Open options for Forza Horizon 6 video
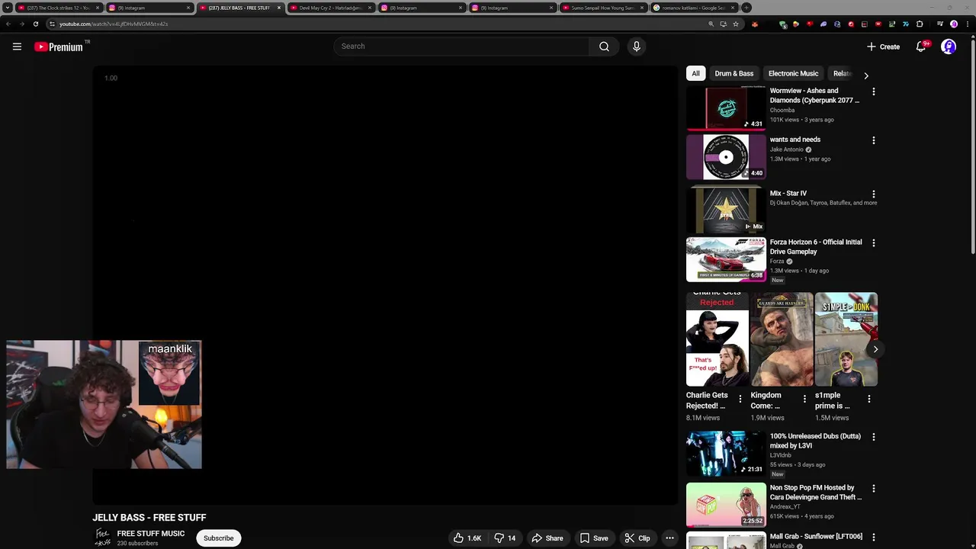The height and width of the screenshot is (549, 976). (874, 243)
